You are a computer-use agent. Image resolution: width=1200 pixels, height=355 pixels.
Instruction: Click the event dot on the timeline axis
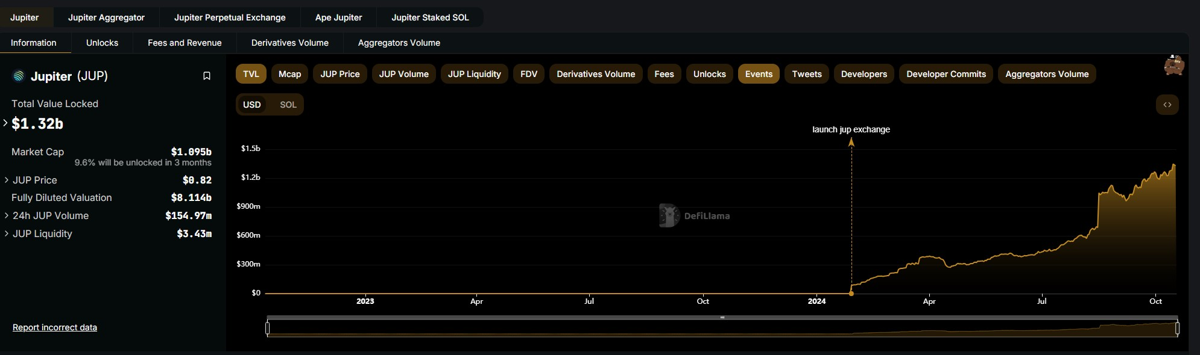point(851,294)
